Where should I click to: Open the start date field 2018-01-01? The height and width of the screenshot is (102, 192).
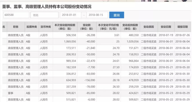tap(70, 15)
